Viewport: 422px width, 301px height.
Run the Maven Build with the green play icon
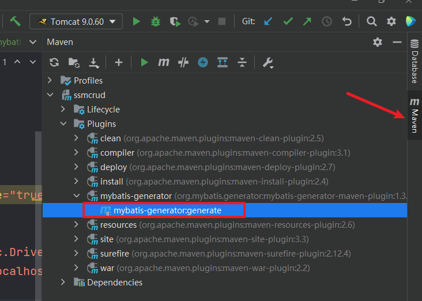[144, 62]
